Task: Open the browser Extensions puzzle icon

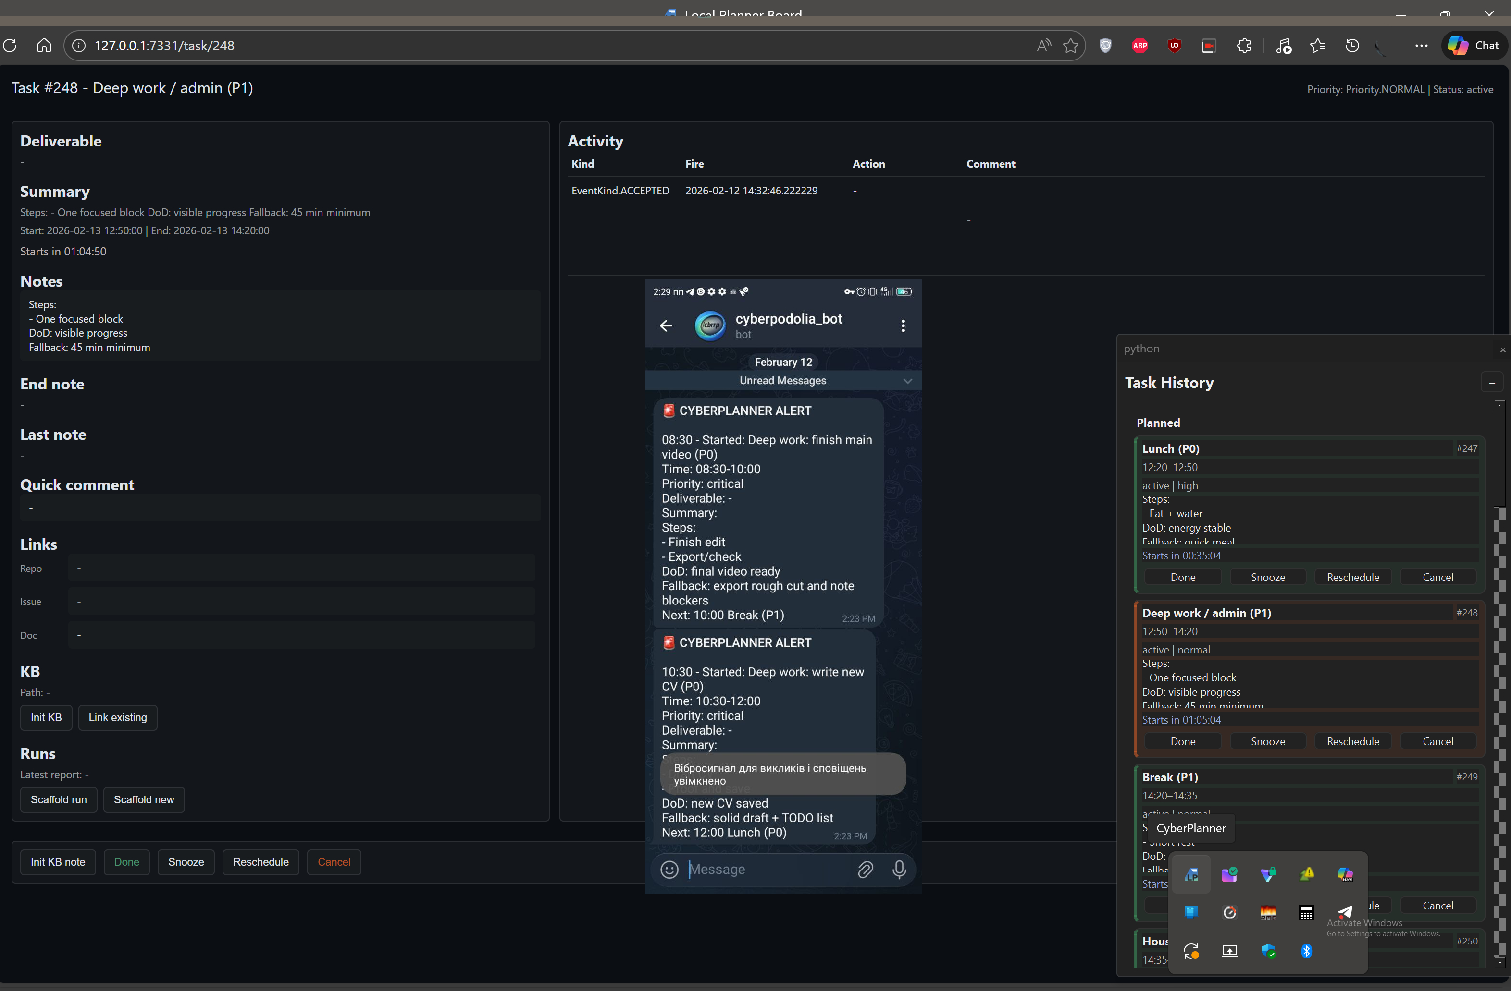Action: (x=1245, y=46)
